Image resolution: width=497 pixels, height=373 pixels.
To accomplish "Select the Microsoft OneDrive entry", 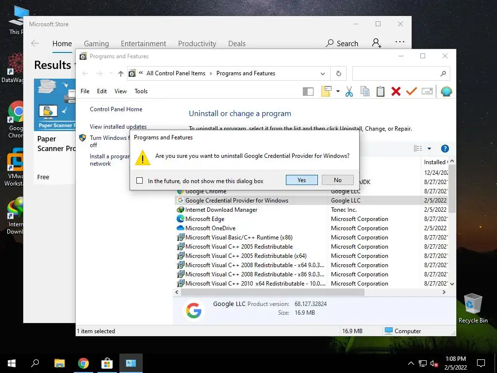I will tap(210, 228).
